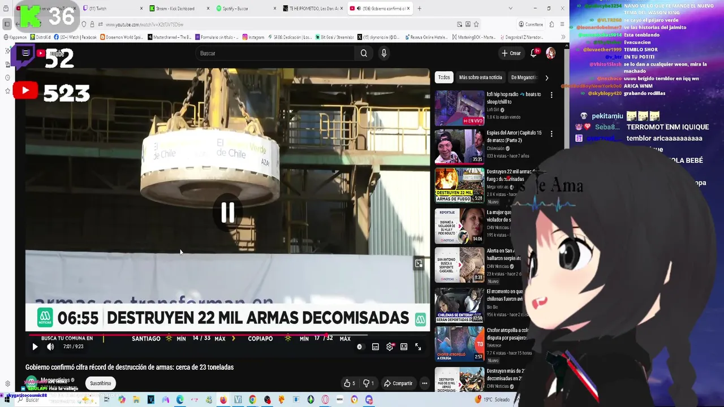
Task: Open more actions three-dot menu under video
Action: pyautogui.click(x=424, y=383)
